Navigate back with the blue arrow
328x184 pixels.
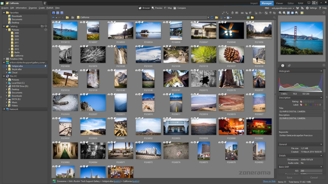click(54, 18)
